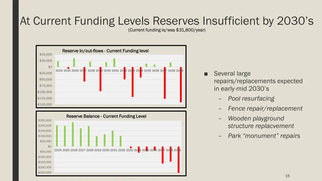The width and height of the screenshot is (322, 181).
Task: Click the 2035 year label in the in/out-flows chart
Action: [x=147, y=71]
